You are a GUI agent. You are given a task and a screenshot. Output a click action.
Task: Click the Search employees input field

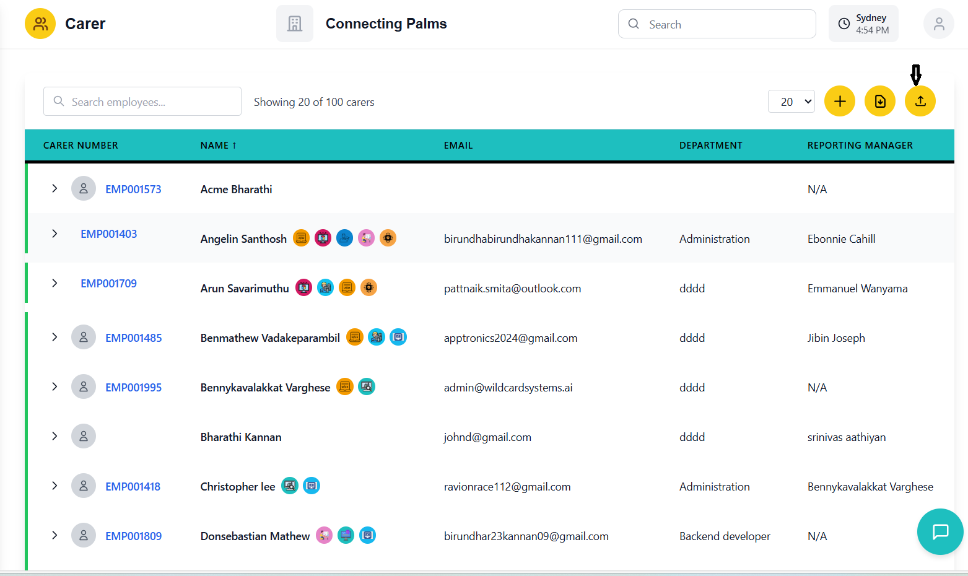pyautogui.click(x=142, y=102)
